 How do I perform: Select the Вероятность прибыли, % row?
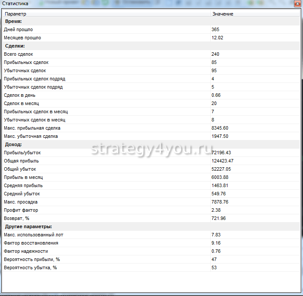tap(32, 259)
